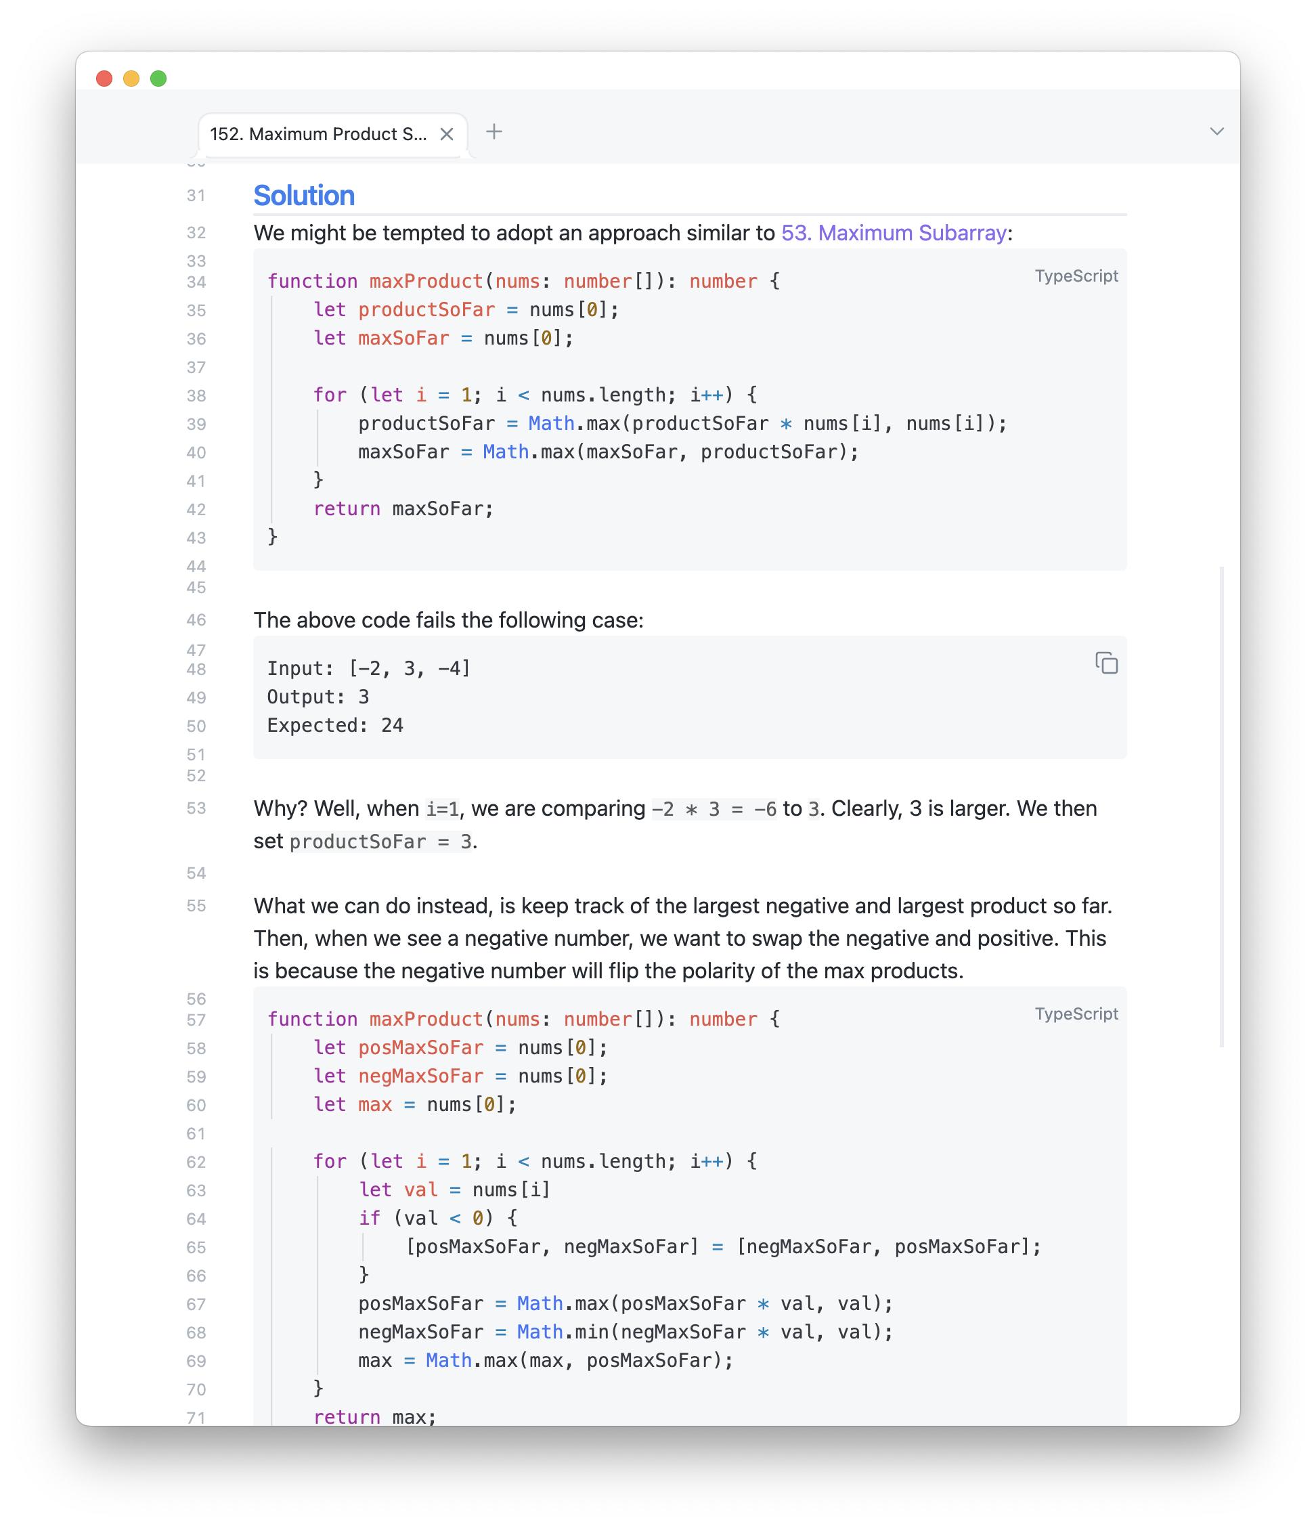The height and width of the screenshot is (1526, 1316).
Task: Open a new tab with the plus button
Action: (x=494, y=132)
